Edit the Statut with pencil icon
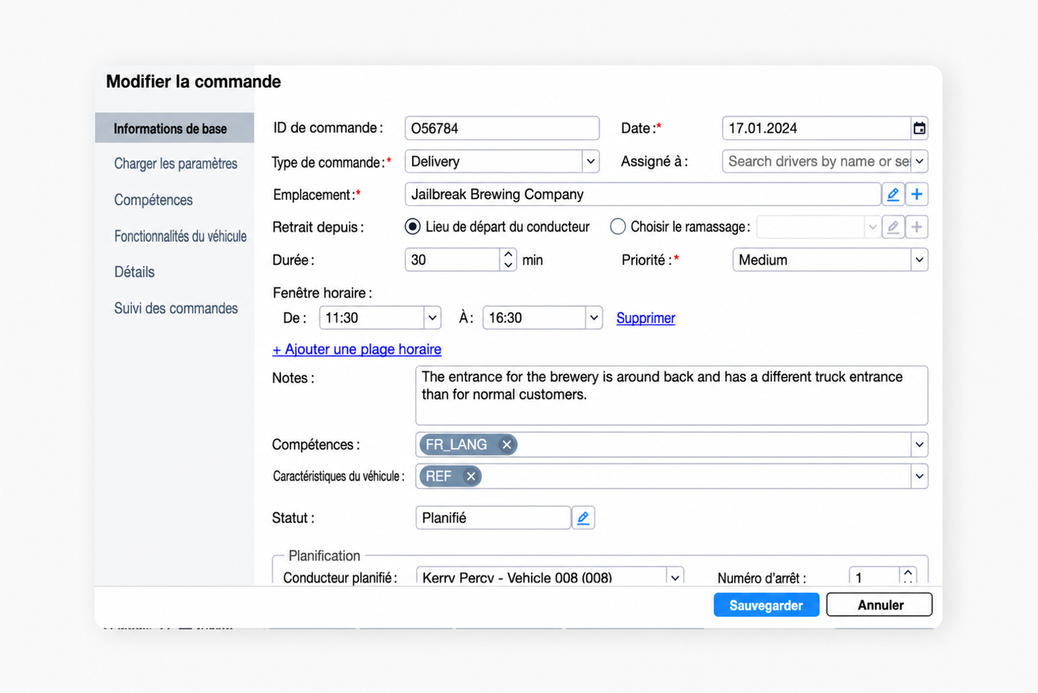1038x693 pixels. 583,518
